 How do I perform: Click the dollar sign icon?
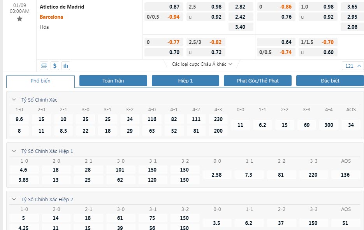tap(55, 66)
